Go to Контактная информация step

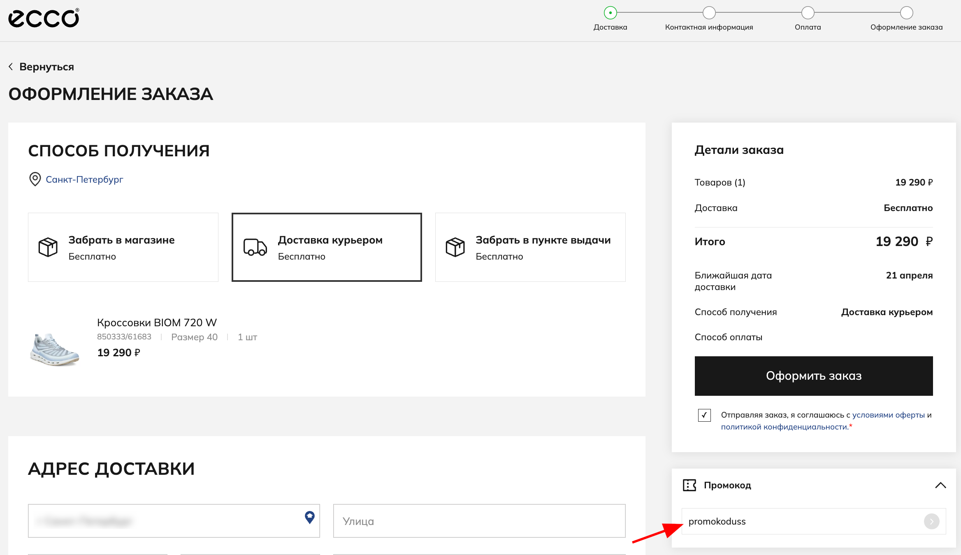(709, 13)
